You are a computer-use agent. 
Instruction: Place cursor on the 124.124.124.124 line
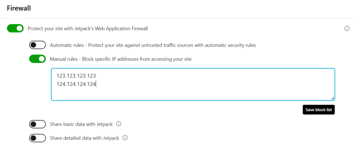click(x=76, y=85)
